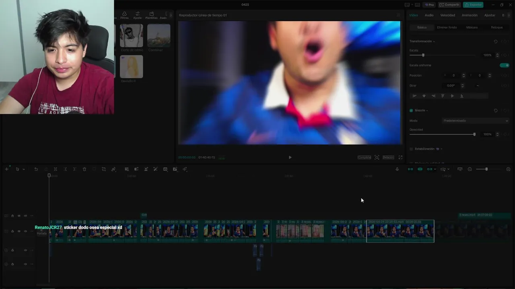
Task: Open the Retoque sub-tab
Action: pyautogui.click(x=496, y=27)
